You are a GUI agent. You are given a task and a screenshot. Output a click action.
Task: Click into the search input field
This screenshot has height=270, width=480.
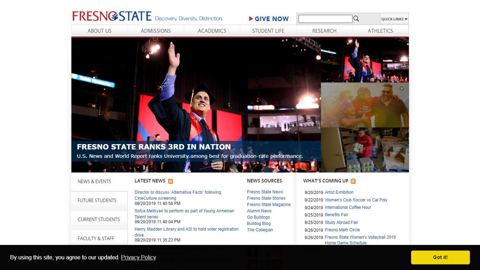(x=325, y=19)
